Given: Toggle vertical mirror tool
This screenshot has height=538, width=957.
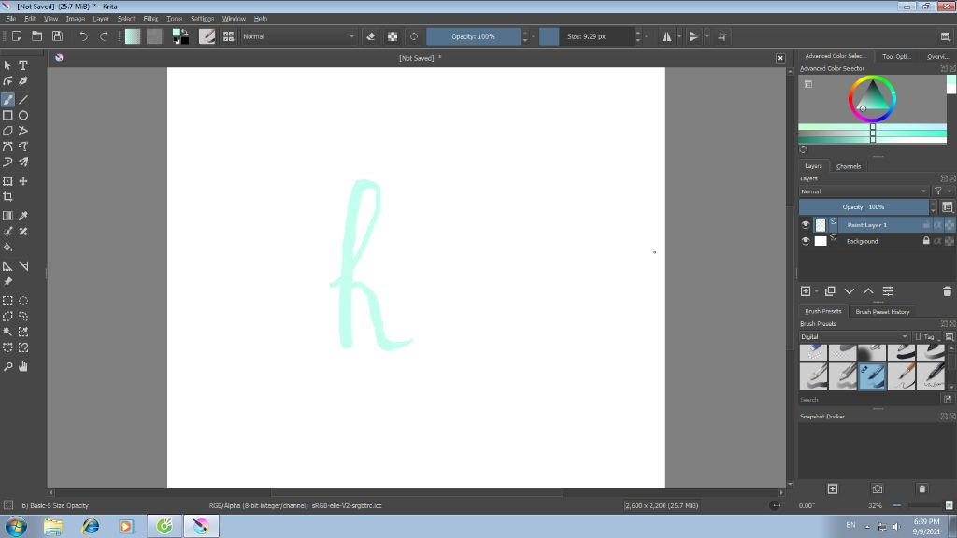Looking at the screenshot, I should (693, 36).
